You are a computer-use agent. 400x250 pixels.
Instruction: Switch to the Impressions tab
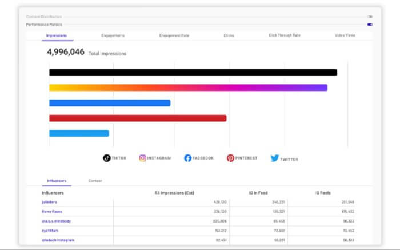[56, 35]
